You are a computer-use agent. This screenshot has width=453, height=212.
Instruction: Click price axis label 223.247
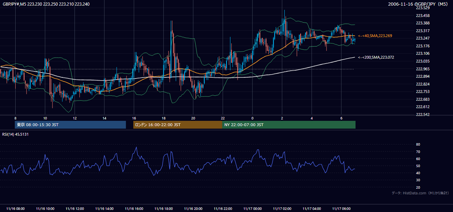point(423,38)
